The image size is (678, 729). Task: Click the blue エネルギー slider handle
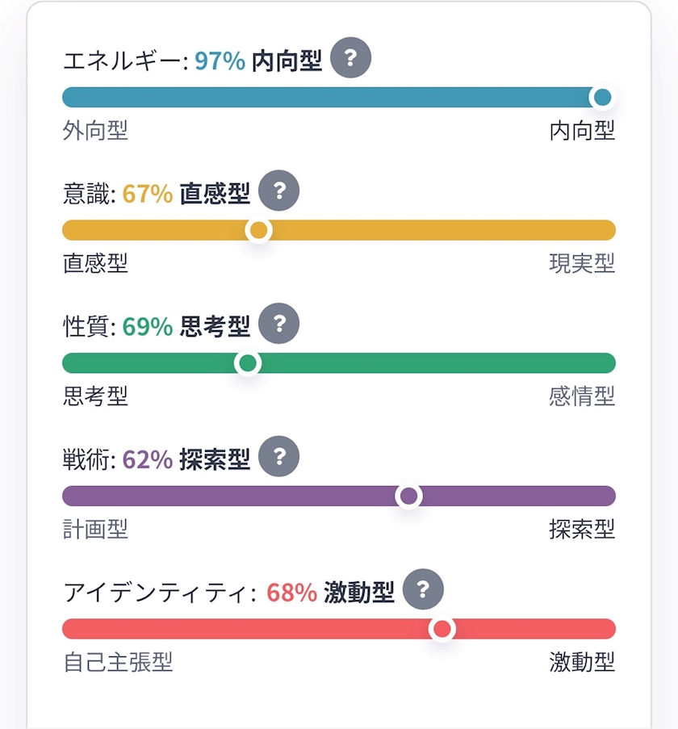(602, 97)
